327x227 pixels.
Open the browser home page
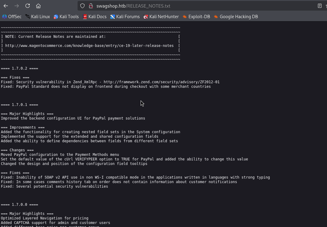pos(38,6)
